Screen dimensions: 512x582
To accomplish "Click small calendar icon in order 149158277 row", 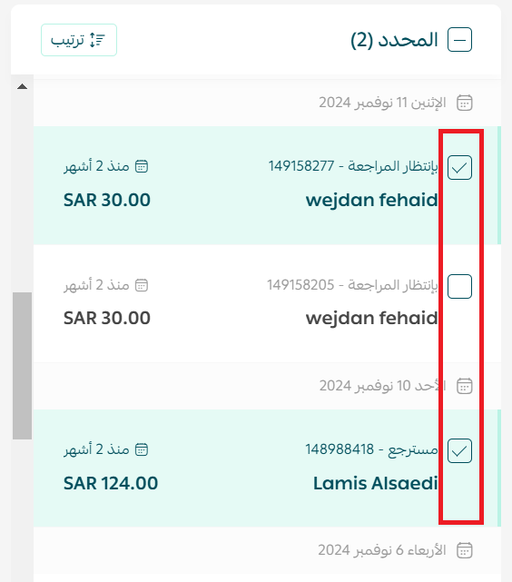I will (x=142, y=166).
